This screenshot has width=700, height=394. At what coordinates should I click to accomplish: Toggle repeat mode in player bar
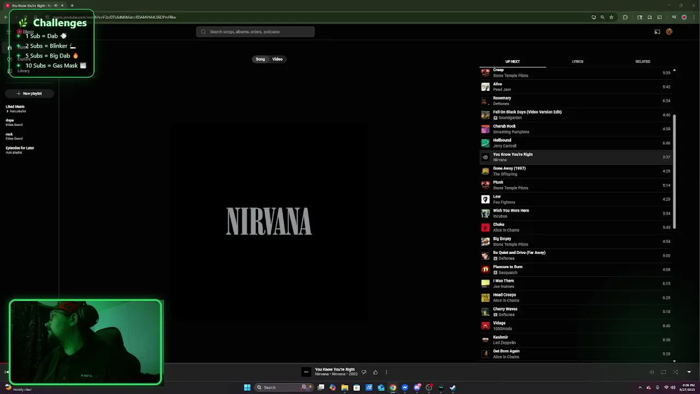coord(663,372)
